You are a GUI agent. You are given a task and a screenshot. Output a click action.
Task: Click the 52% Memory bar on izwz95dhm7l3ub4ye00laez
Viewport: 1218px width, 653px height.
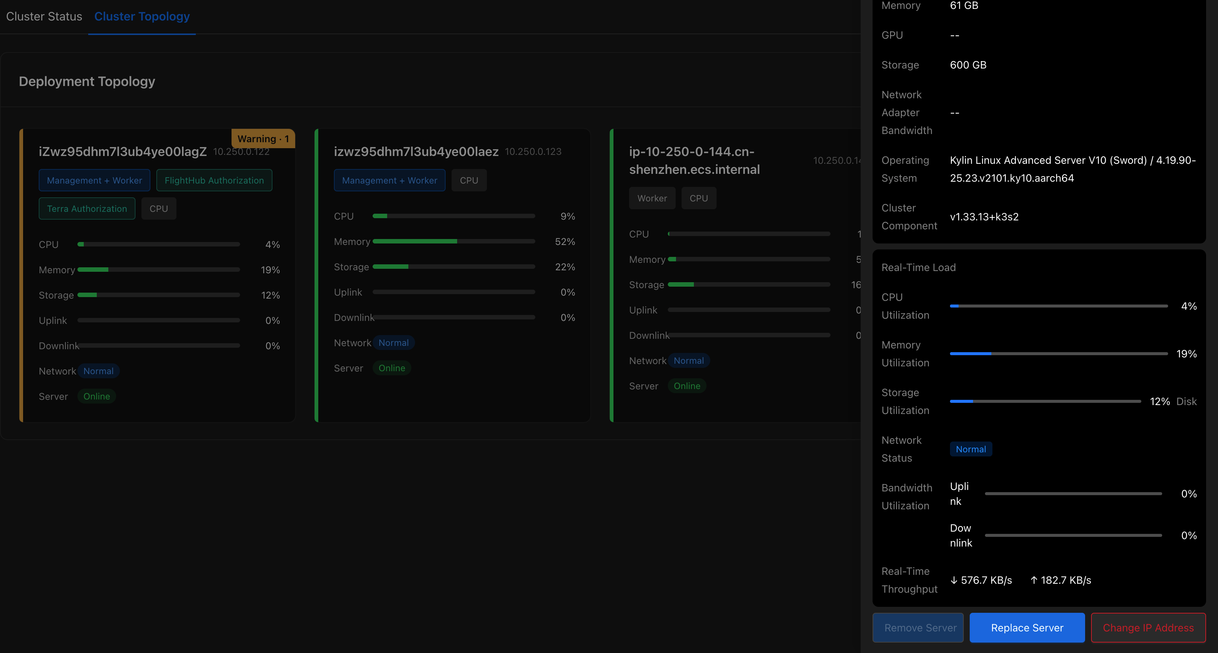coord(454,242)
